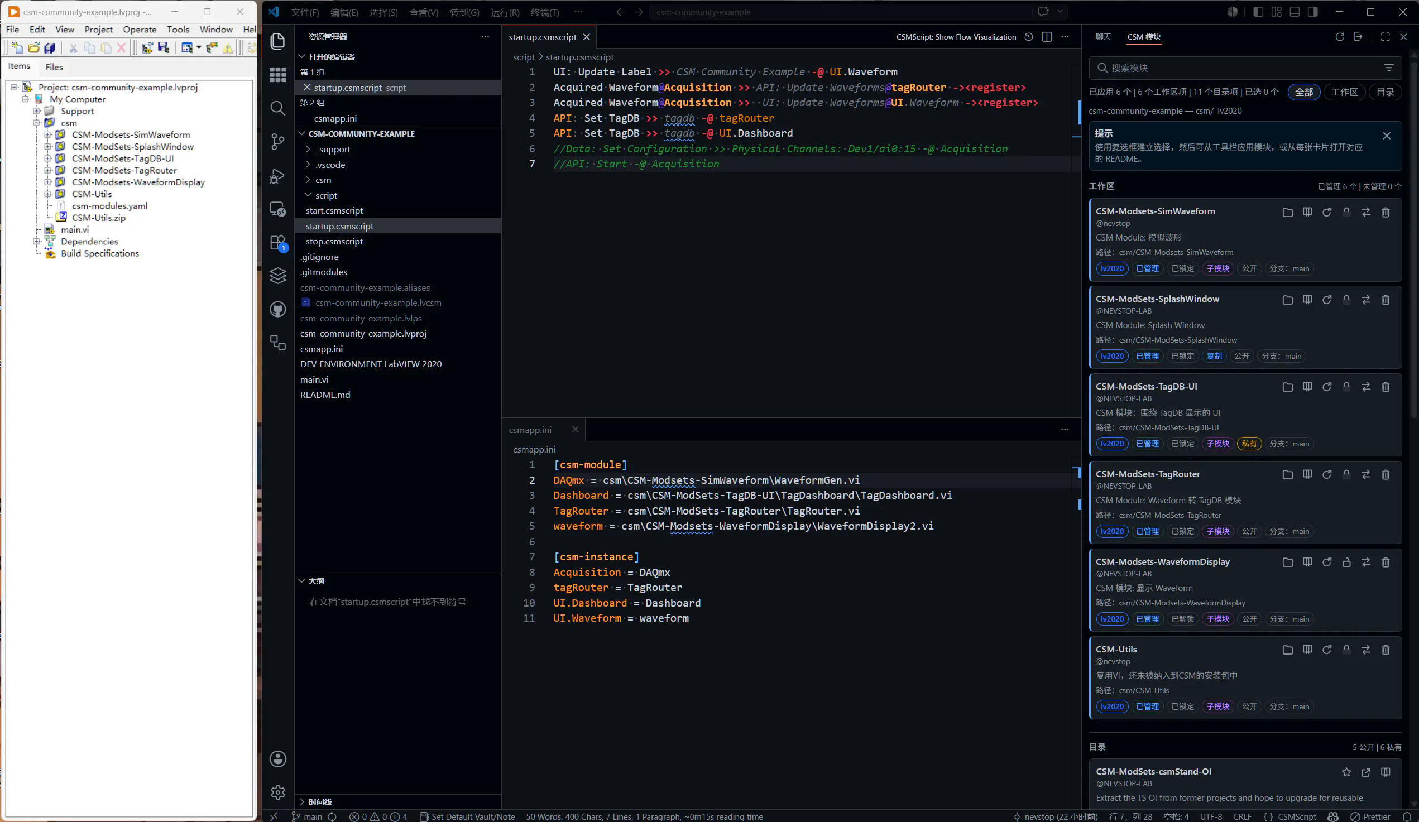The width and height of the screenshot is (1419, 822).
Task: Refresh the CSM-ModSets-SplashWindow module
Action: (1327, 300)
